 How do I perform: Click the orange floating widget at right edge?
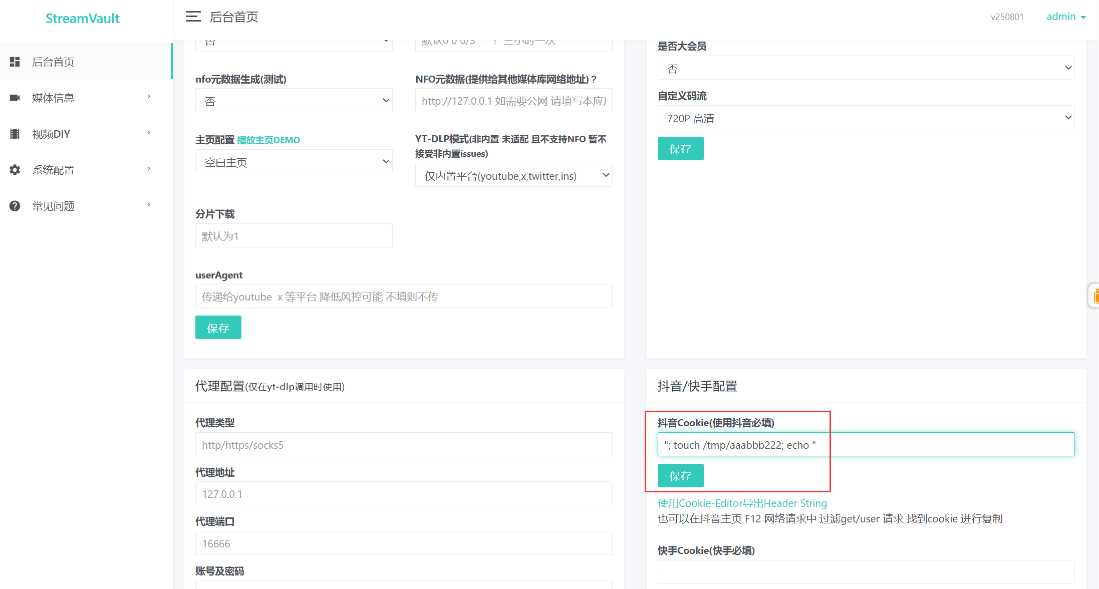point(1095,296)
